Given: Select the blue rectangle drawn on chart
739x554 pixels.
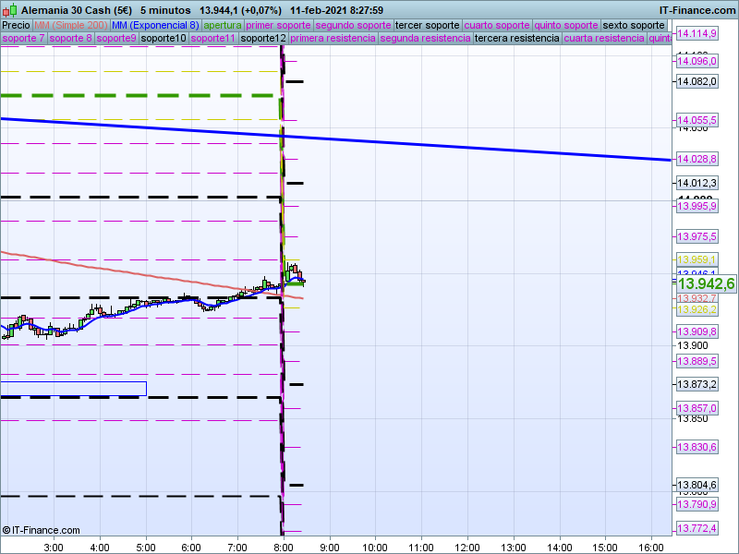Looking at the screenshot, I should 74,389.
